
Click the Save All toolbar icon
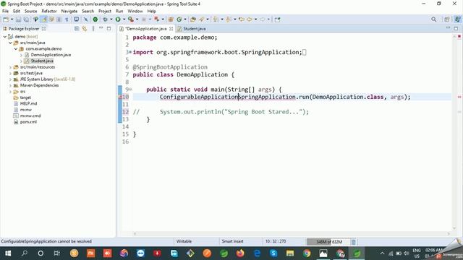(x=26, y=19)
